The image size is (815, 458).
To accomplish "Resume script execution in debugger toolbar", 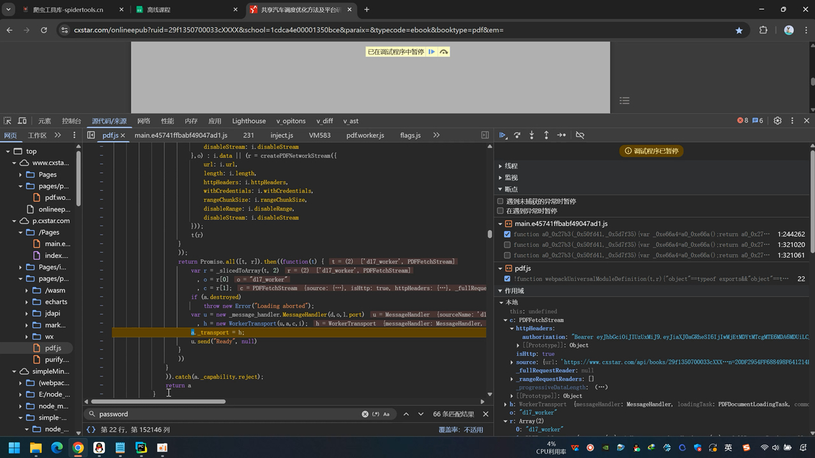I will (503, 135).
